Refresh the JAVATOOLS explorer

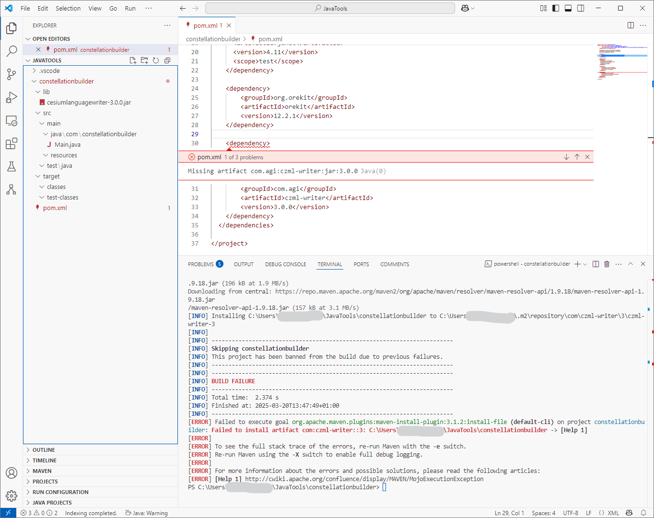[156, 60]
